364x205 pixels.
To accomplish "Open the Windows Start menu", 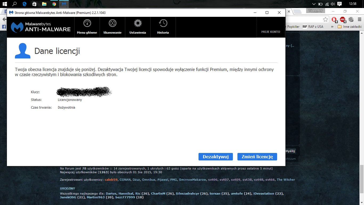I will tap(5, 4).
